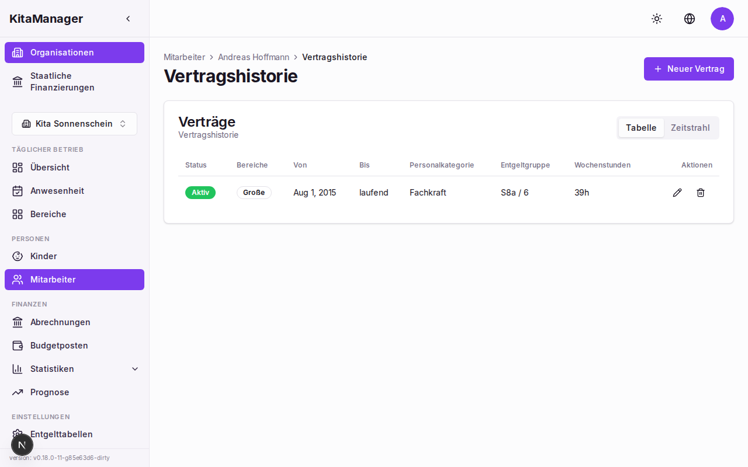Screen dimensions: 748x467
Task: Select the Anwesenheit calendar icon in sidebar
Action: pyautogui.click(x=18, y=191)
